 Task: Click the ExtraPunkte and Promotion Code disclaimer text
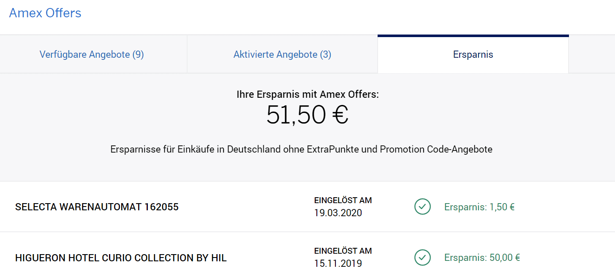tap(301, 149)
